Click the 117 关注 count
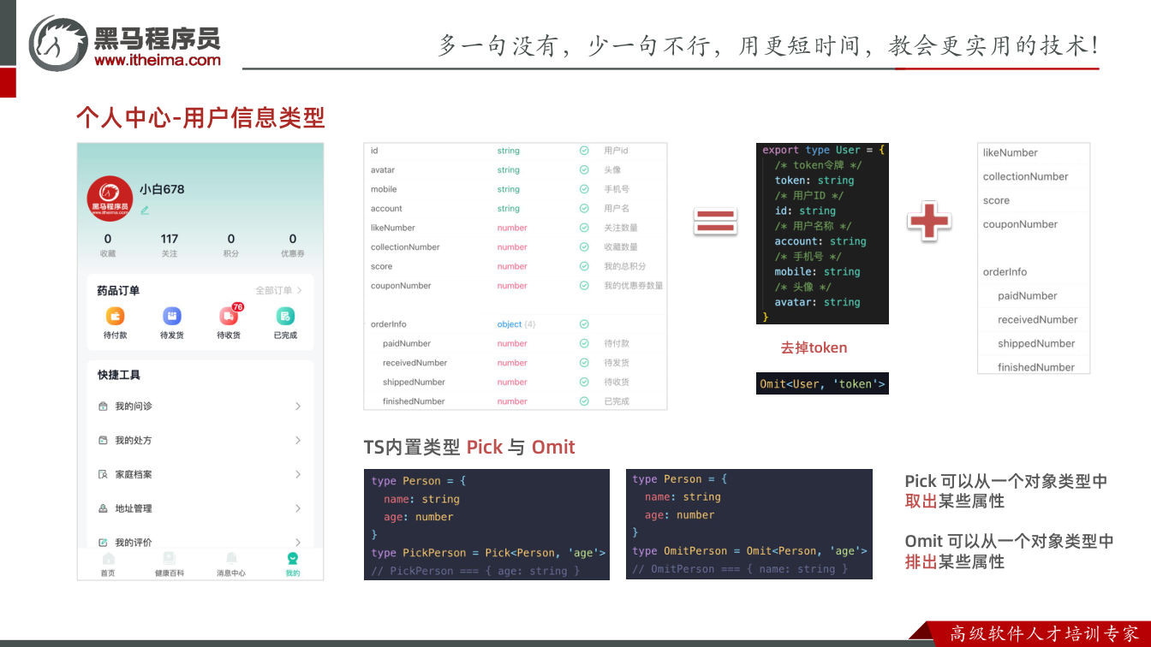The image size is (1151, 647). [x=170, y=245]
